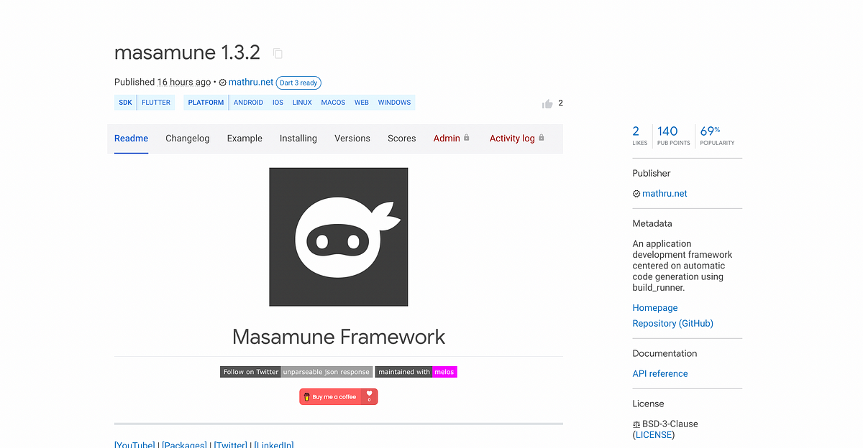Open the Scores tab

402,139
